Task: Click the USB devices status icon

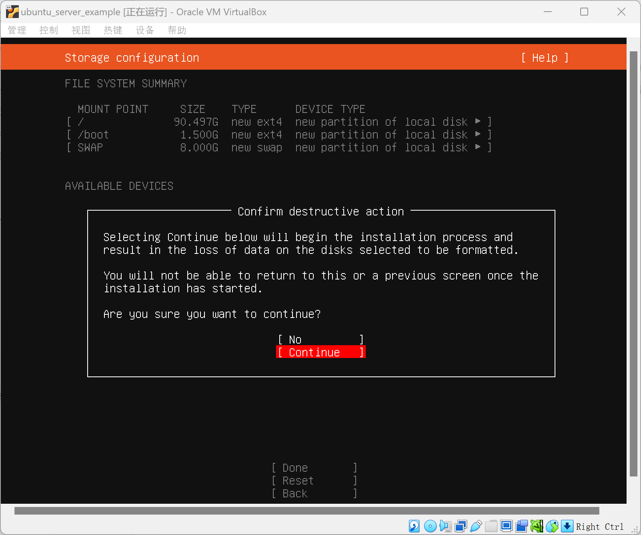Action: point(476,526)
